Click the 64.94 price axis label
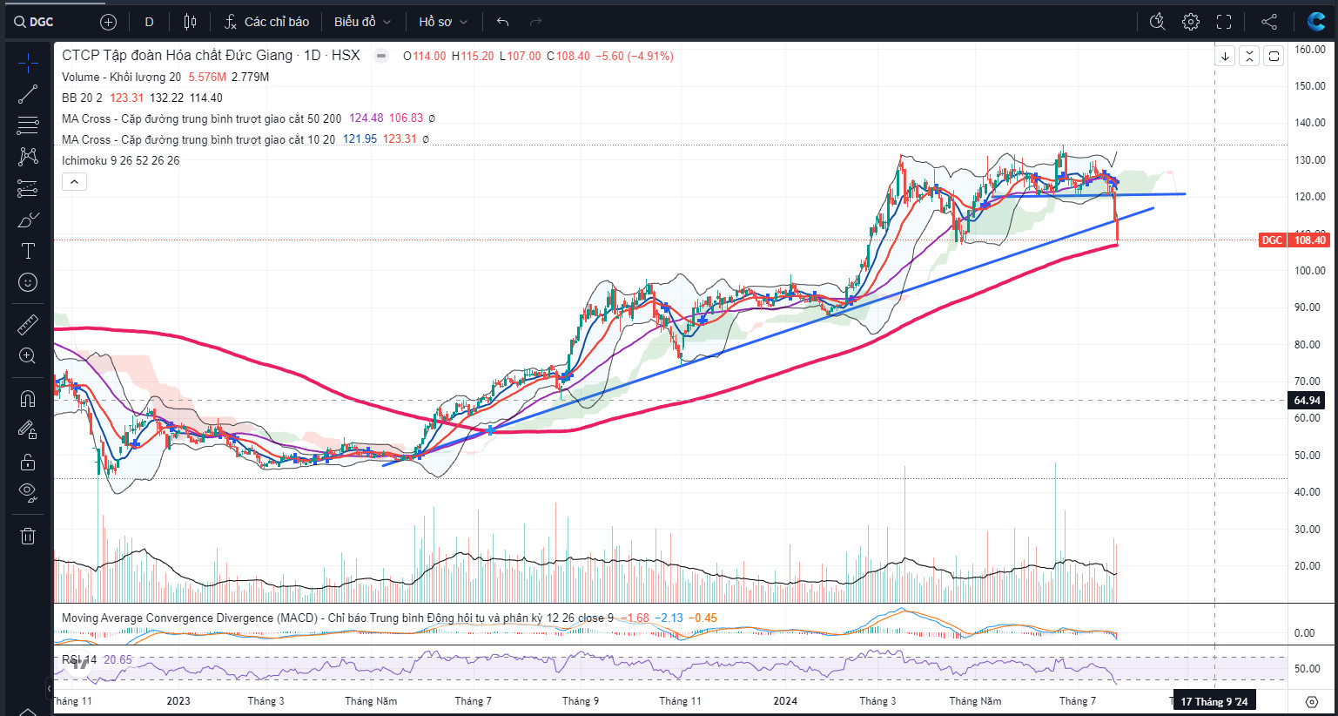1338x716 pixels. pos(1307,401)
